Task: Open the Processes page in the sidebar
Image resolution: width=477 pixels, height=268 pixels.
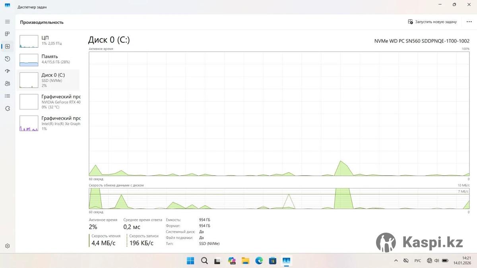Action: [x=7, y=34]
